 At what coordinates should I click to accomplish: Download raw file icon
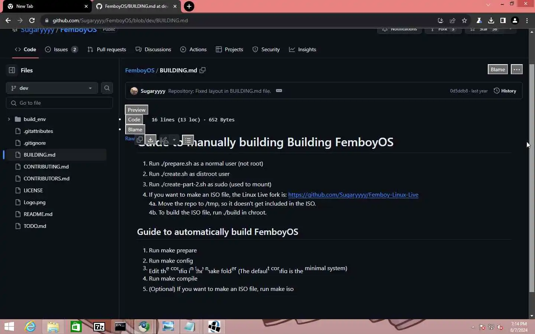150,140
